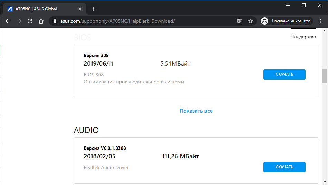Reload the ASUS support page
The height and width of the screenshot is (185, 328).
click(x=30, y=21)
